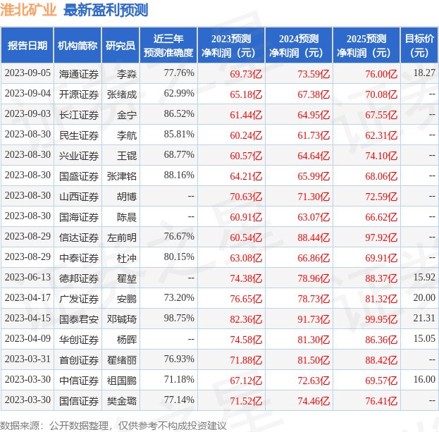Click the 97.92亿 forecast value
This screenshot has height=432, width=439.
pyautogui.click(x=381, y=237)
